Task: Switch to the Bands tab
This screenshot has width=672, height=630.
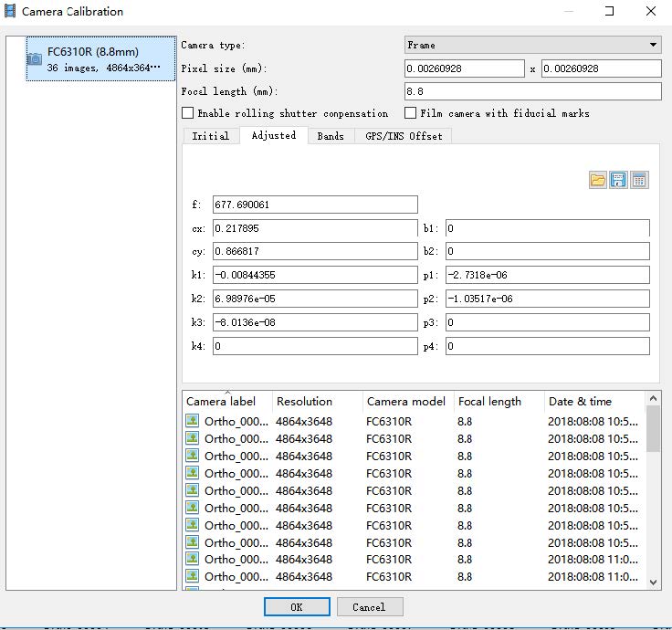Action: (x=331, y=136)
